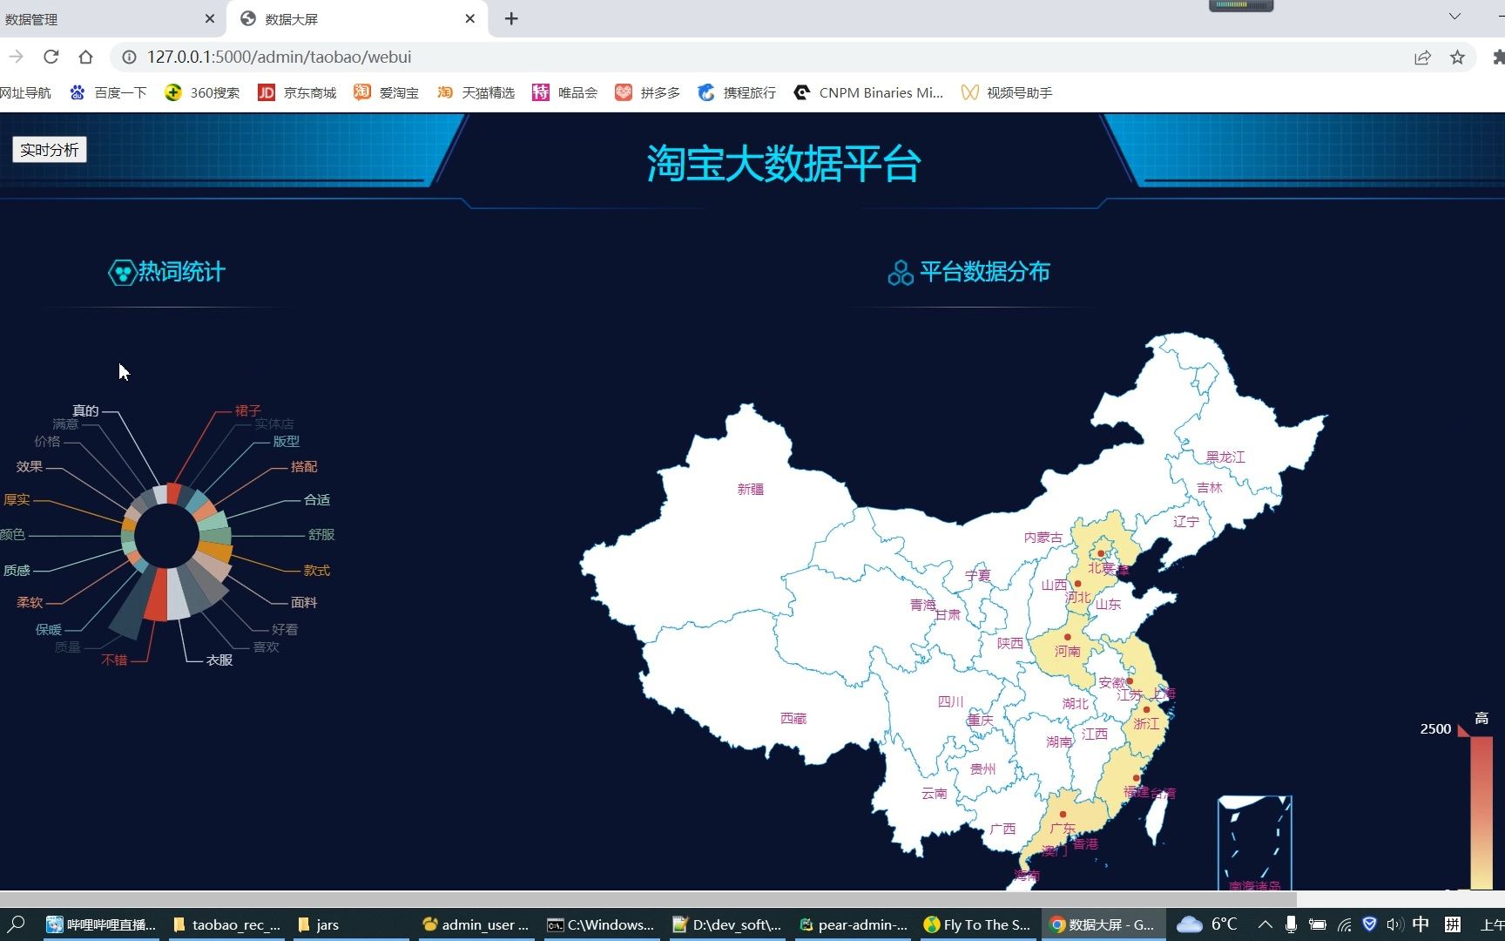The height and width of the screenshot is (941, 1505).
Task: Open the pear-admin PyCharm taskbar window
Action: coord(854,924)
